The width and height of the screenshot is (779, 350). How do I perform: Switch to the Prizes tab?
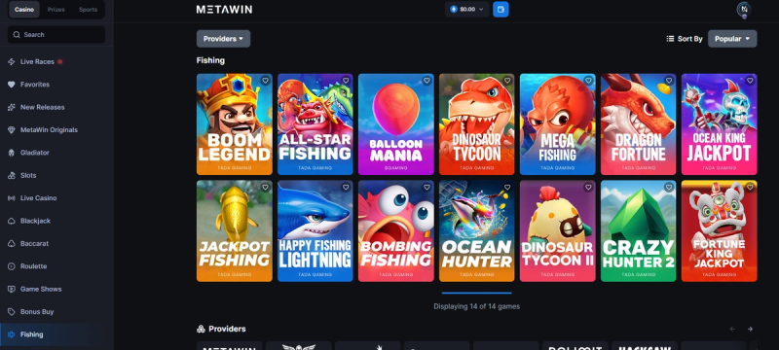[56, 10]
